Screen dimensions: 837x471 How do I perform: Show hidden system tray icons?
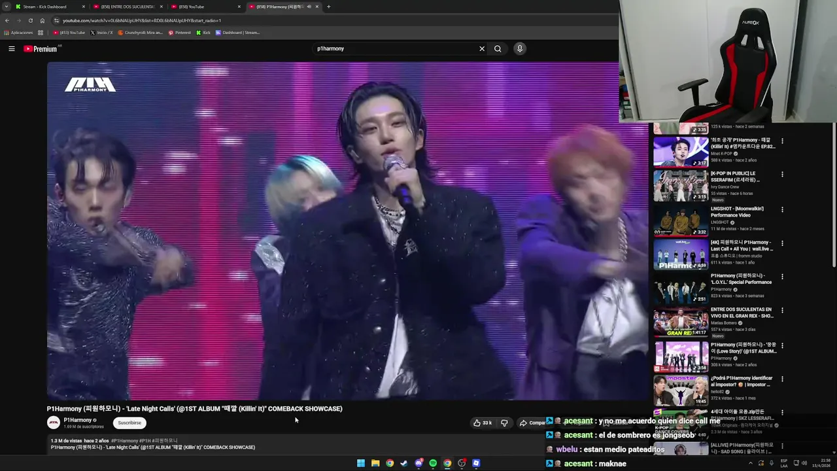click(750, 463)
